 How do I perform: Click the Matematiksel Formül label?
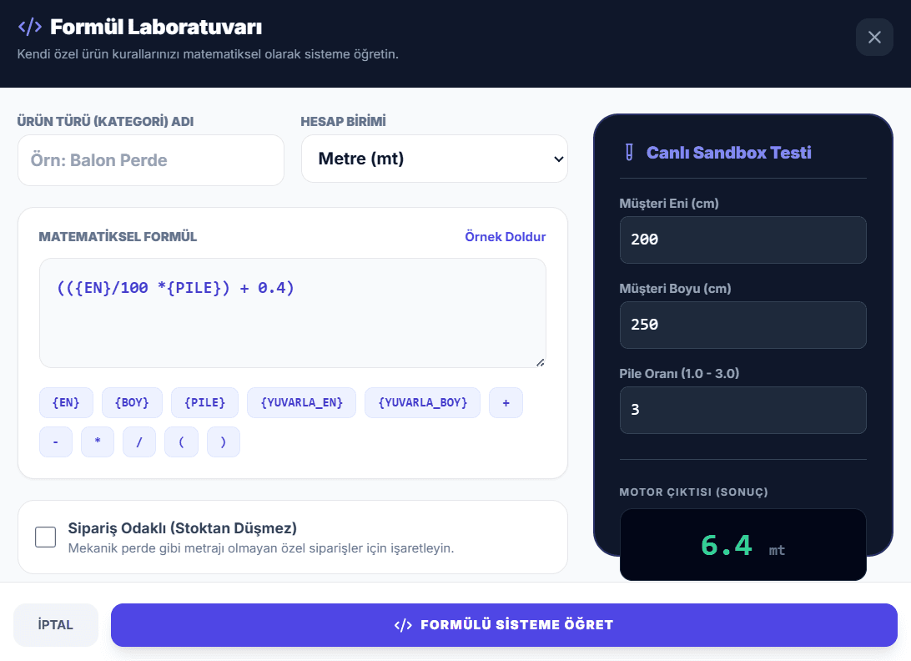pyautogui.click(x=118, y=237)
